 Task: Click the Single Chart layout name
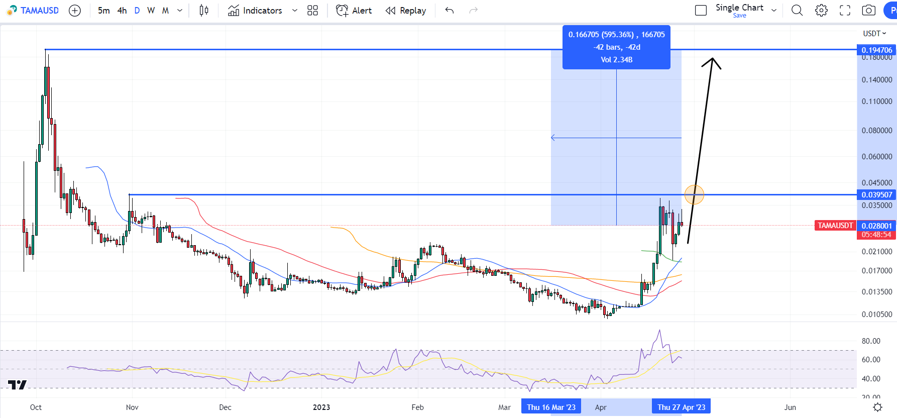pyautogui.click(x=739, y=8)
